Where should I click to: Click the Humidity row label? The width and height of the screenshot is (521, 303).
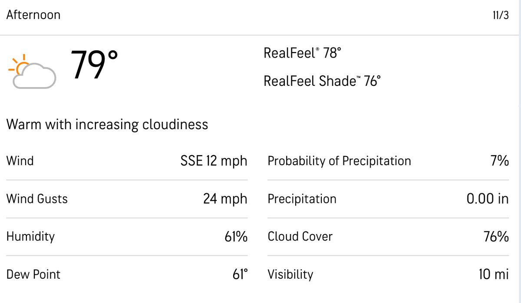point(30,237)
